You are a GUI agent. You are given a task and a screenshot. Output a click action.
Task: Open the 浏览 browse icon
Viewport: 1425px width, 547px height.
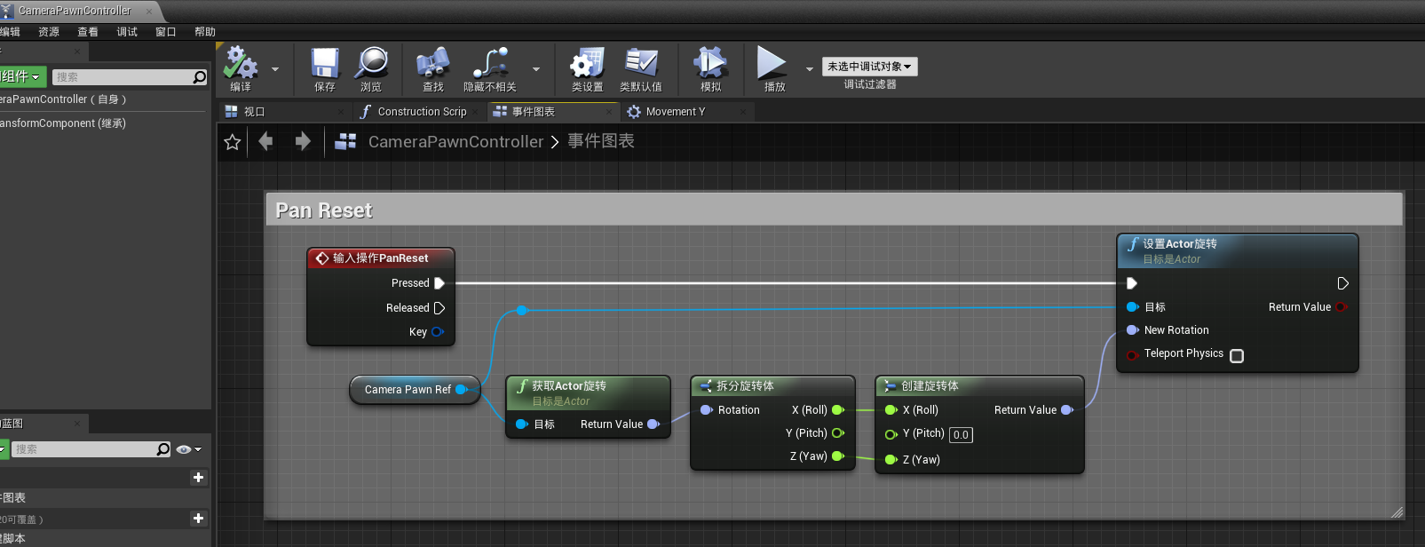click(x=371, y=64)
